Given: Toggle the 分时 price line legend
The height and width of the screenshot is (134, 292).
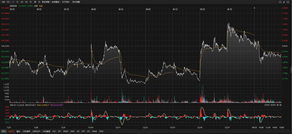Looking at the screenshot, I should [36, 6].
